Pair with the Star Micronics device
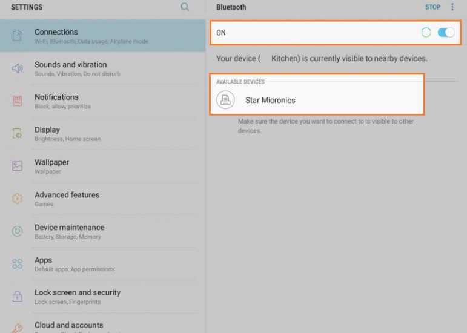467x333 pixels. coord(270,100)
